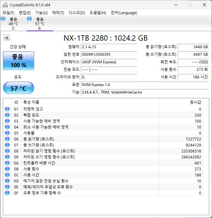Open the 언어(Language) menu
This screenshot has height=218, width=212.
(x=124, y=13)
